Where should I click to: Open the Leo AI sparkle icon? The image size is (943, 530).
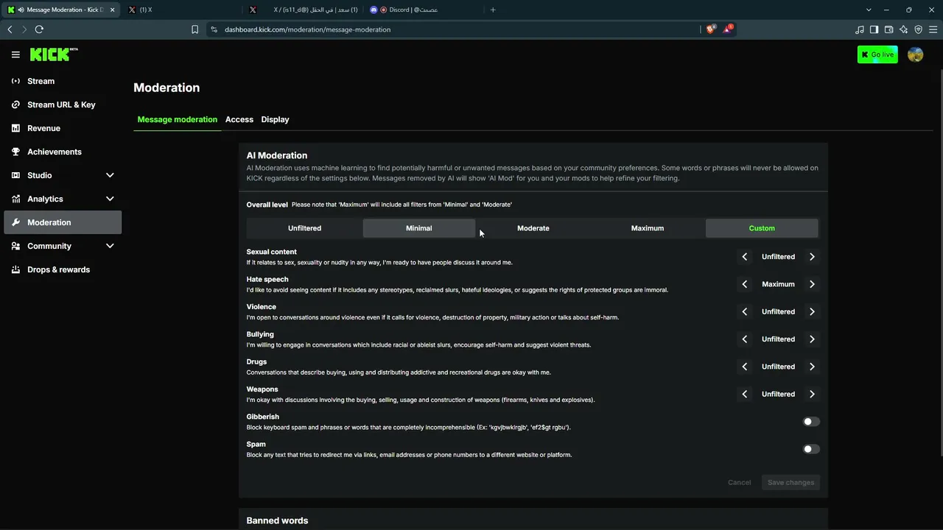[903, 29]
